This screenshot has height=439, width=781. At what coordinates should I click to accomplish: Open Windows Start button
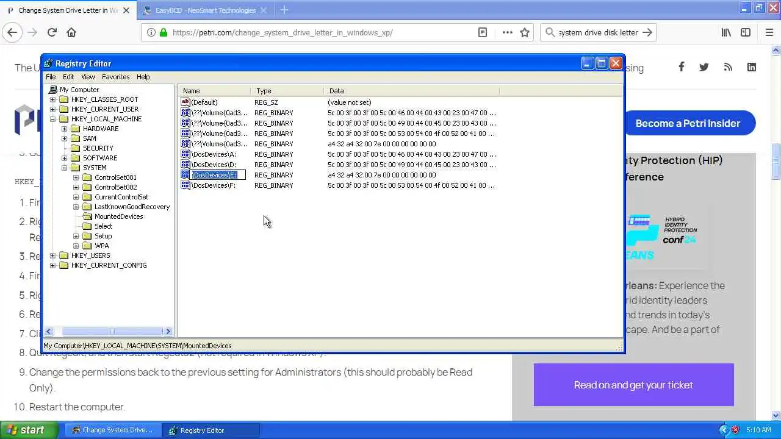(x=28, y=430)
